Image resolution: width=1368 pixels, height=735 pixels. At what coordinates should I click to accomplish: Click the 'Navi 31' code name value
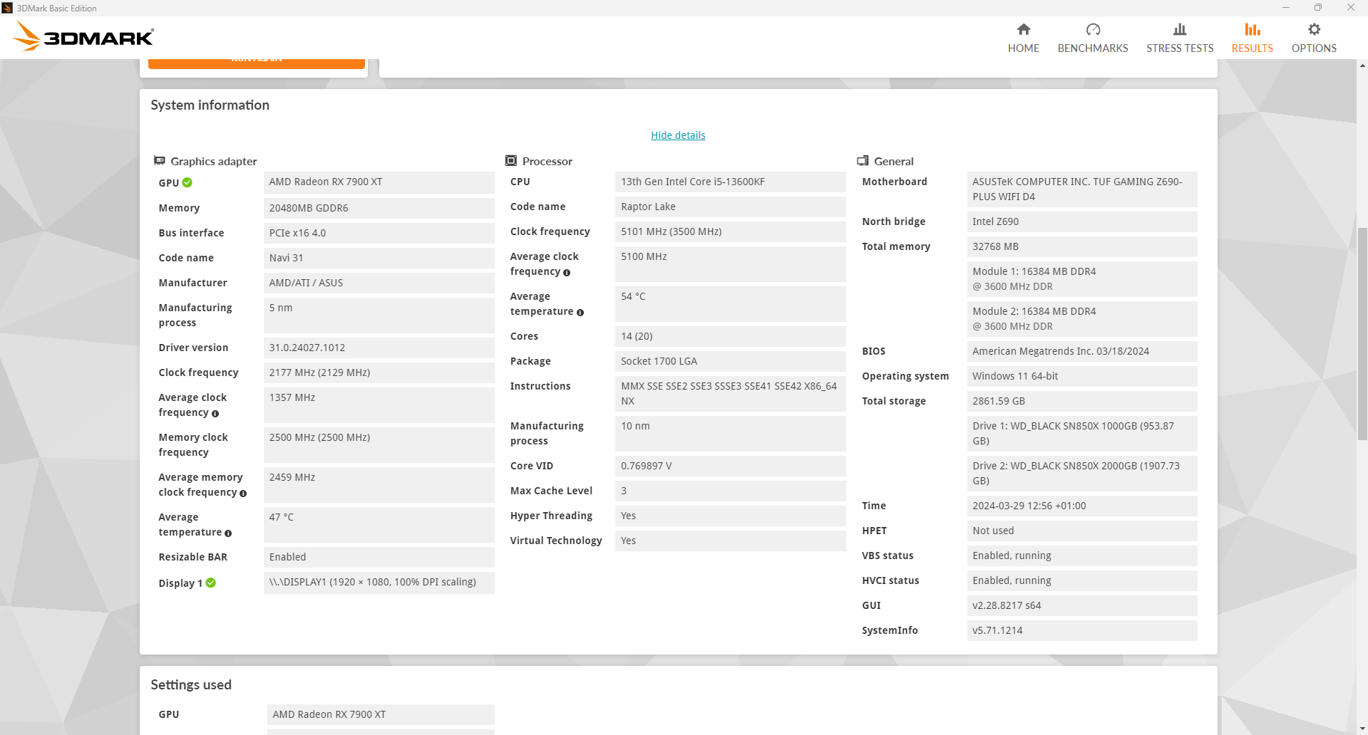pos(379,258)
